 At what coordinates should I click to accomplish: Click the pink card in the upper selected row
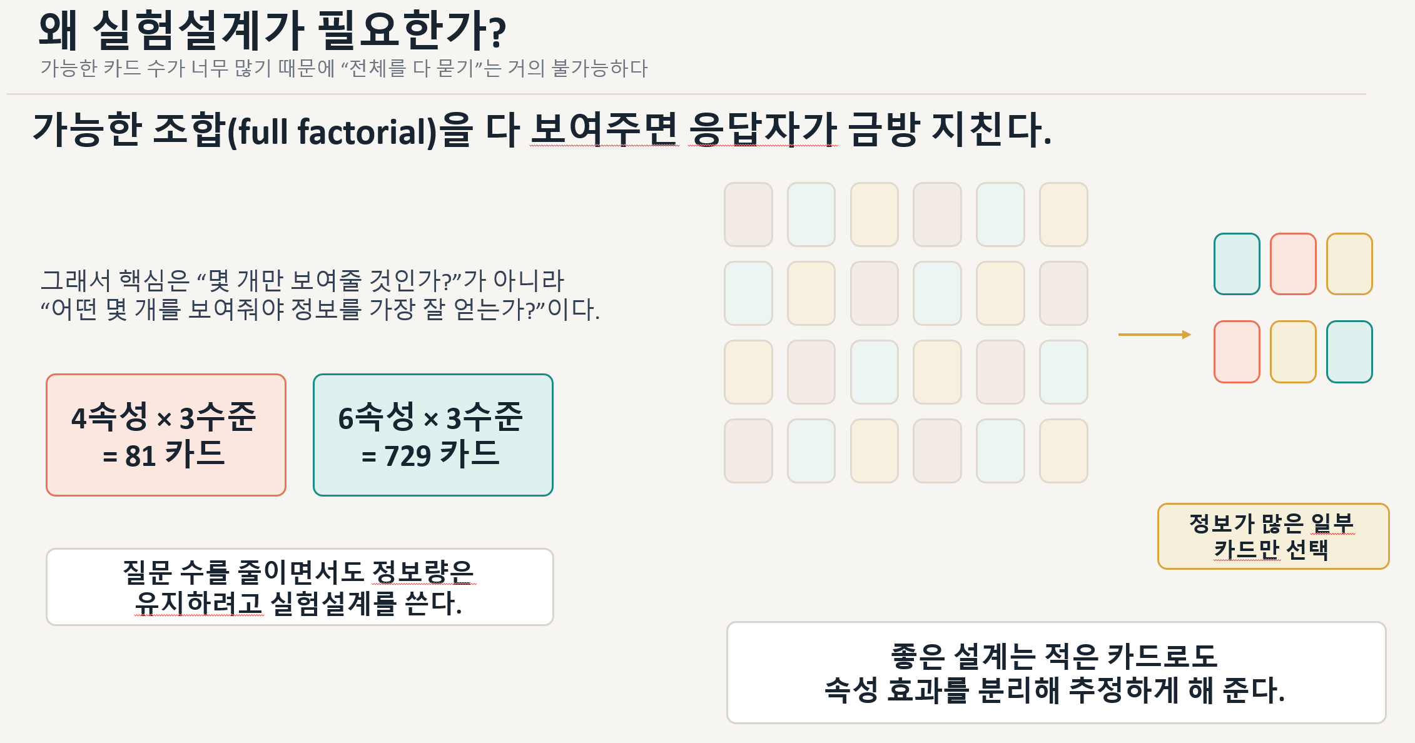point(1293,264)
